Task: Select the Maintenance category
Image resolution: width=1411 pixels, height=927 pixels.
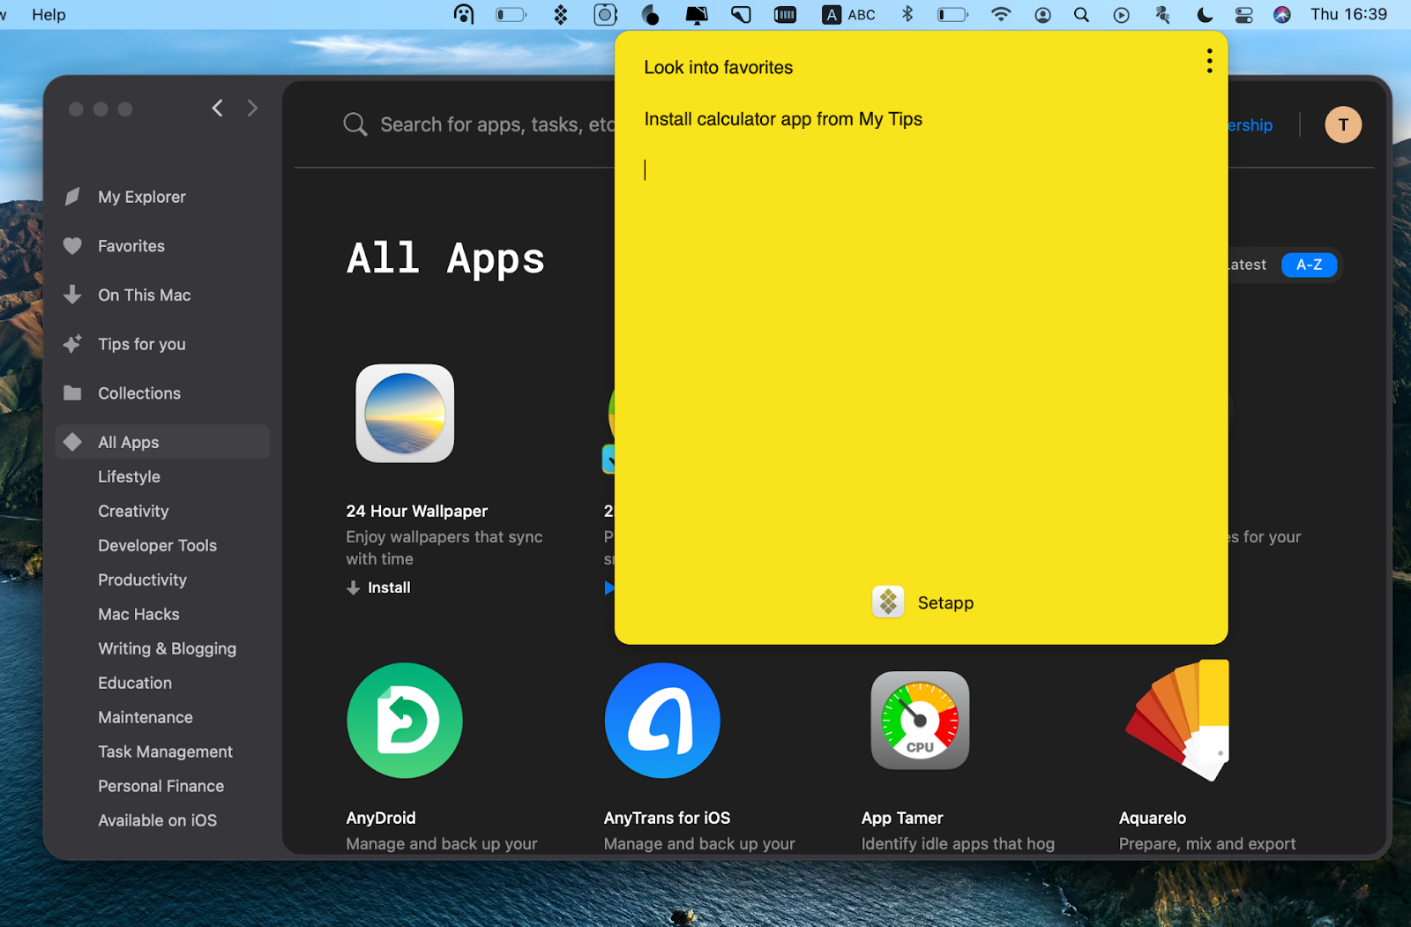Action: [x=146, y=717]
